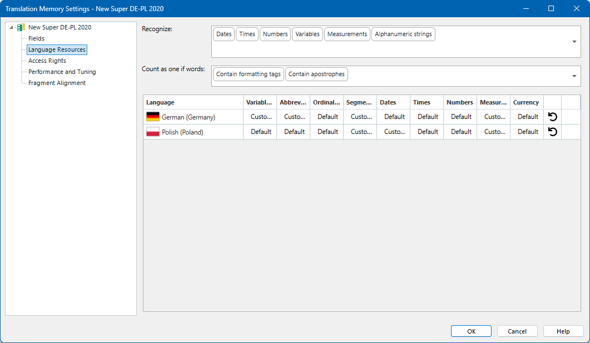Reset Polish (Poland) language resources icon
The image size is (590, 343).
(552, 132)
